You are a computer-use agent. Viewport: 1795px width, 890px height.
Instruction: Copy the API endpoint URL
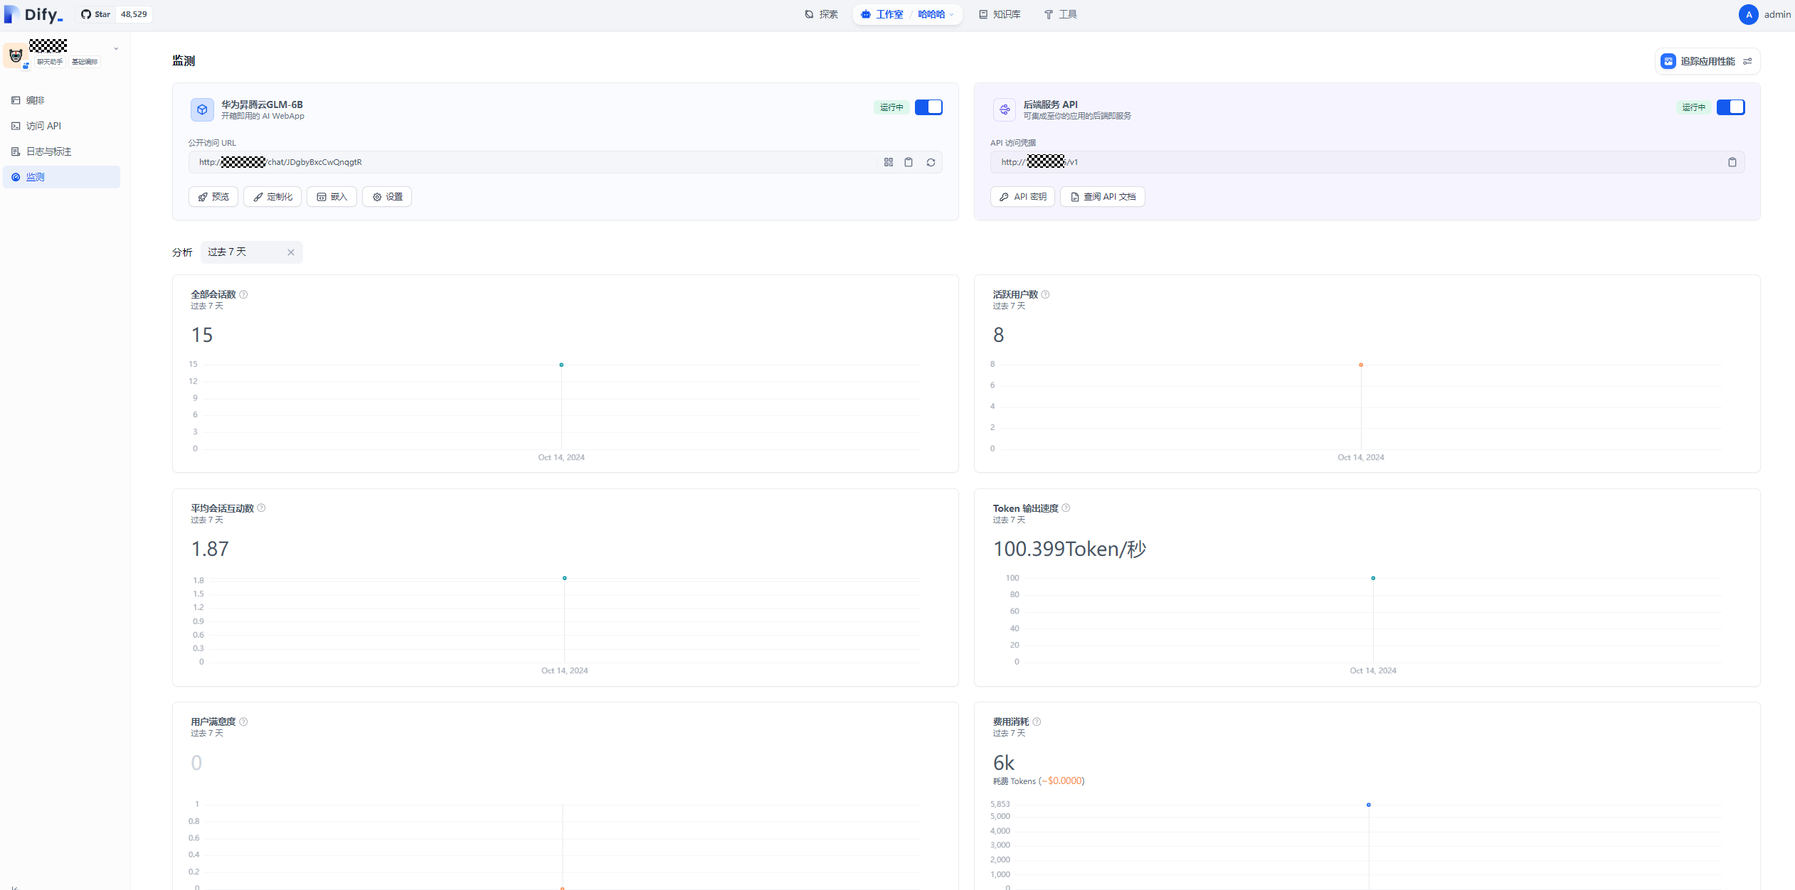coord(1732,162)
